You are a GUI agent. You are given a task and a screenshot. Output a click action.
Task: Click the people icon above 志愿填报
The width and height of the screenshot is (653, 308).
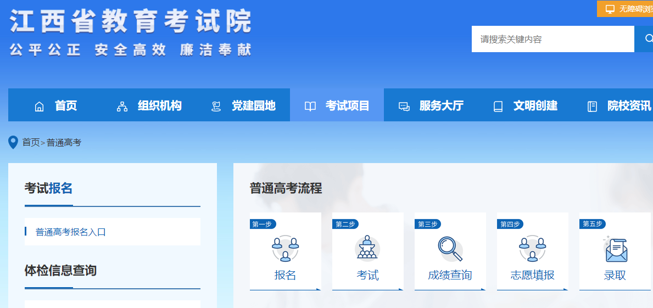532,249
